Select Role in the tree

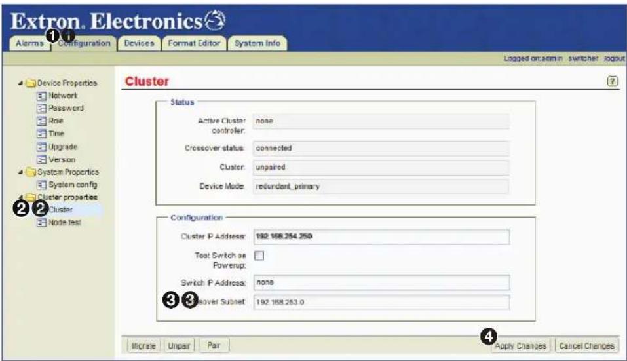point(56,121)
